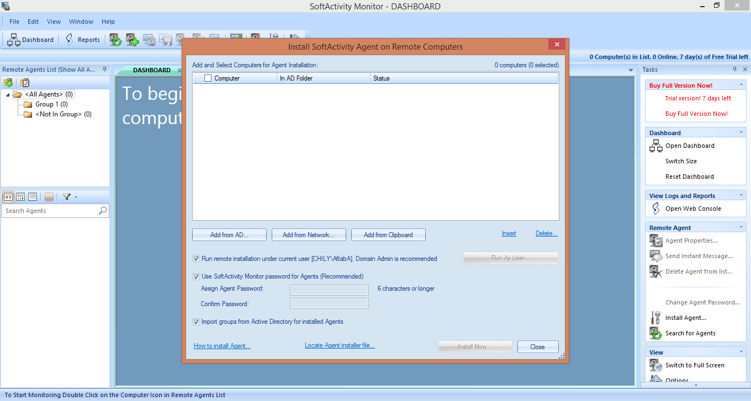The height and width of the screenshot is (401, 751).
Task: Select the small icons grid view icon
Action: [x=20, y=197]
